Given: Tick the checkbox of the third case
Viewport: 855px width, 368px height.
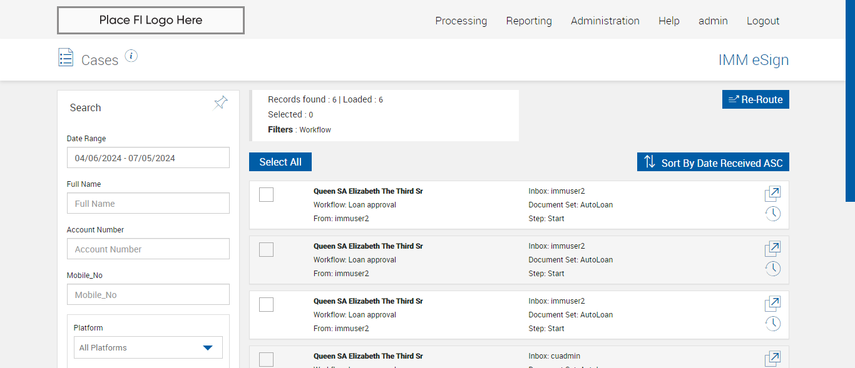Looking at the screenshot, I should [x=266, y=305].
